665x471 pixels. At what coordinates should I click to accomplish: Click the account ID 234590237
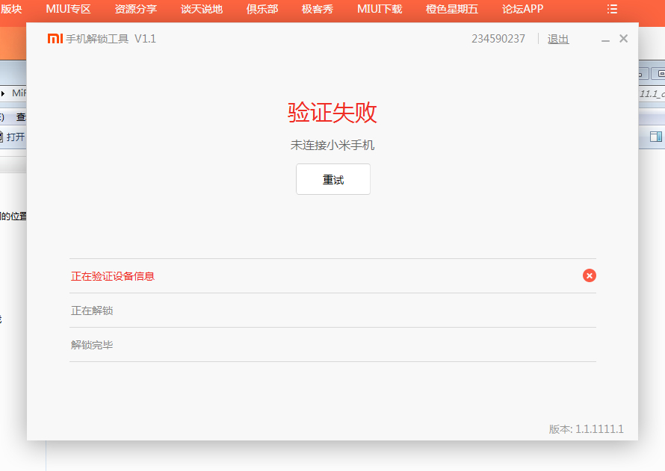[498, 39]
